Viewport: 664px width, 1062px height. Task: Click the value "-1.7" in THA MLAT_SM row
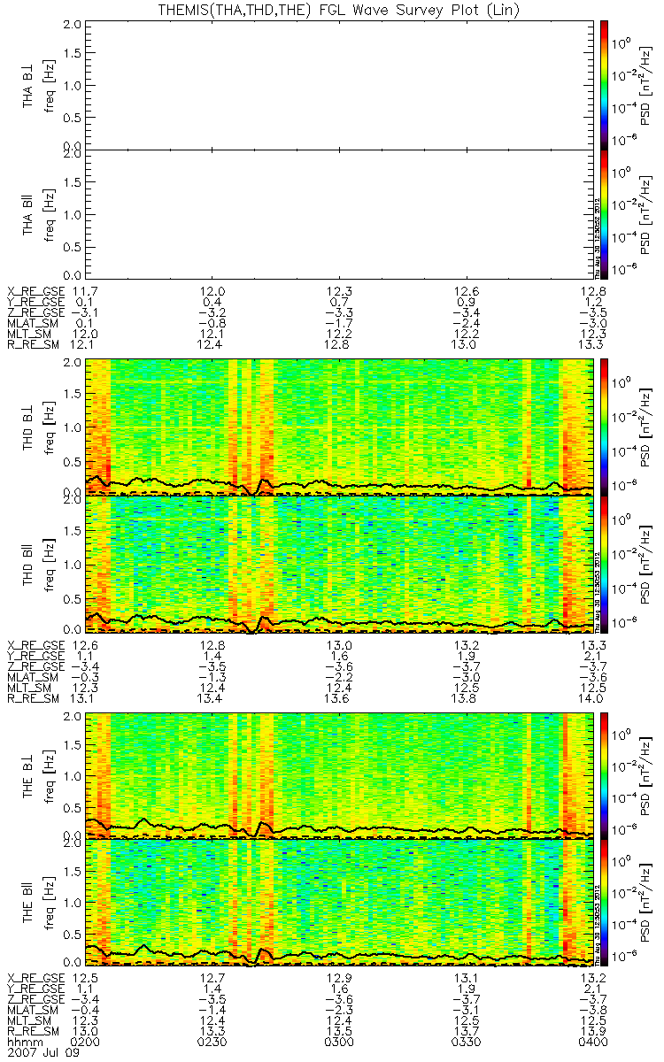pyautogui.click(x=340, y=323)
